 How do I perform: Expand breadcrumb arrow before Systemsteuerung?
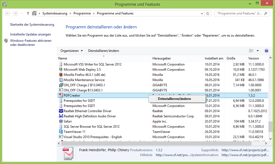(39, 13)
